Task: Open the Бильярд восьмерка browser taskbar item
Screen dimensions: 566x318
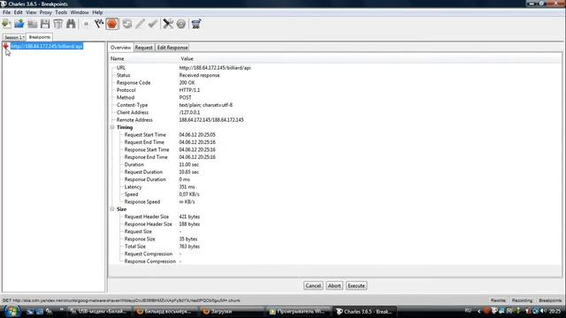Action: 164,312
